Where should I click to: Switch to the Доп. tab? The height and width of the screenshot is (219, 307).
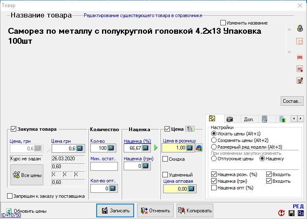[249, 119]
